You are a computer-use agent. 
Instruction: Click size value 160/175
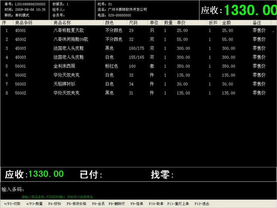coord(137,48)
